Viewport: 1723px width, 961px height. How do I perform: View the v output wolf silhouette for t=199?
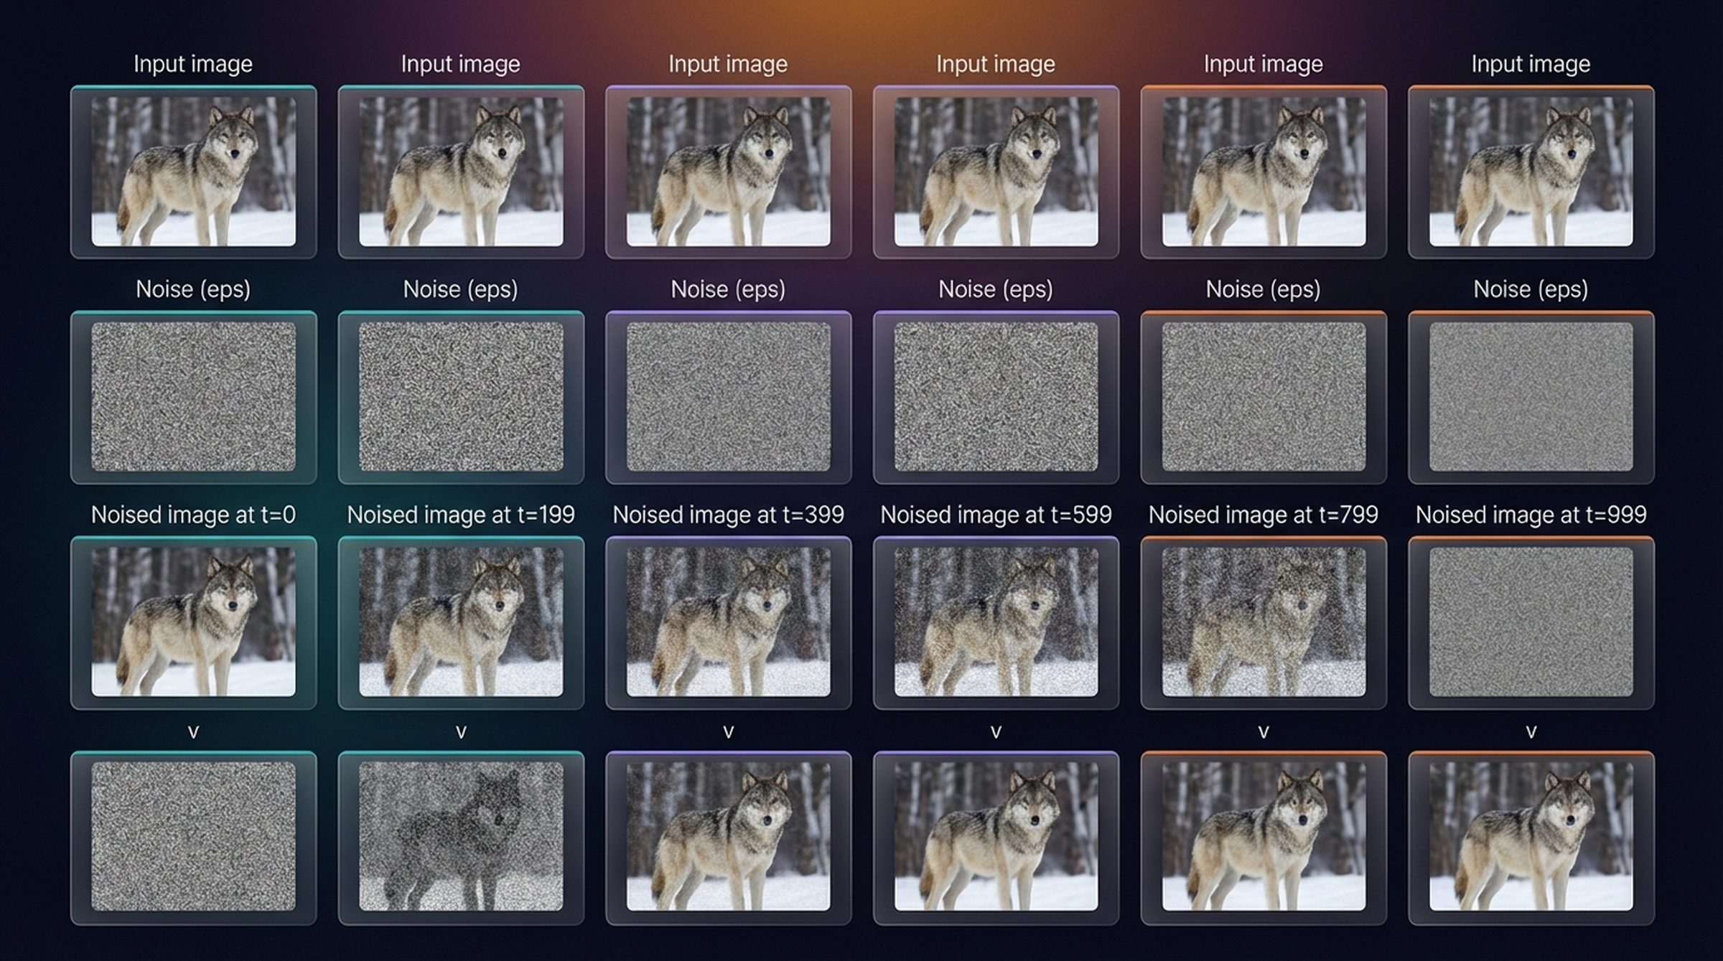[x=461, y=836]
